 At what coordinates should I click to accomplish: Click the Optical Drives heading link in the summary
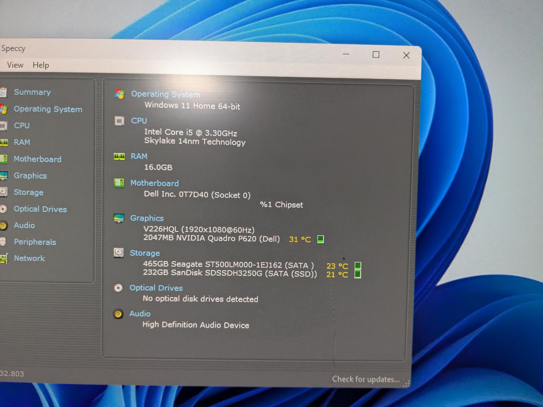pos(156,288)
